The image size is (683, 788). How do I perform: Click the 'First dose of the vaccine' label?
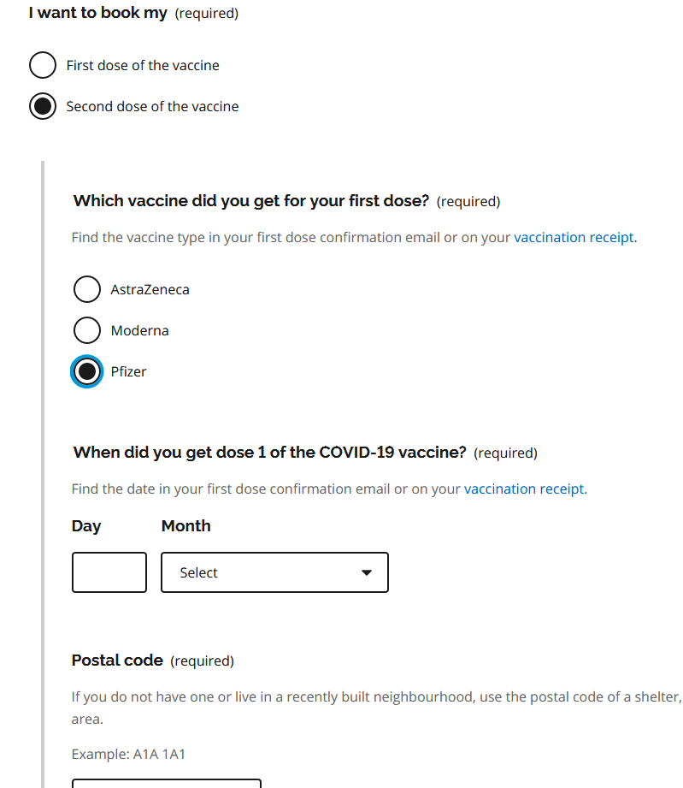143,65
